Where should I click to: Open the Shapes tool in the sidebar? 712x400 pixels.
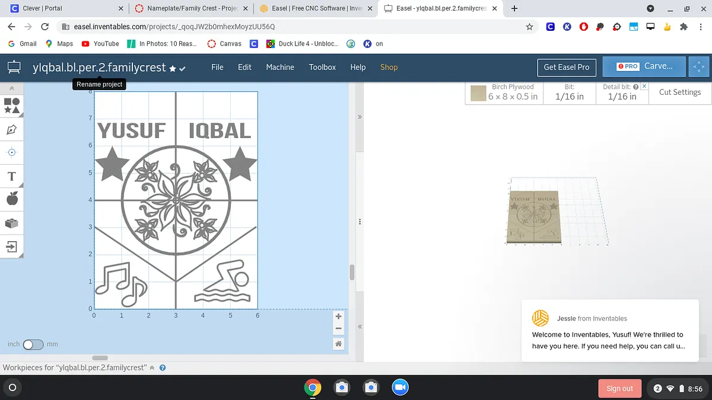[12, 106]
